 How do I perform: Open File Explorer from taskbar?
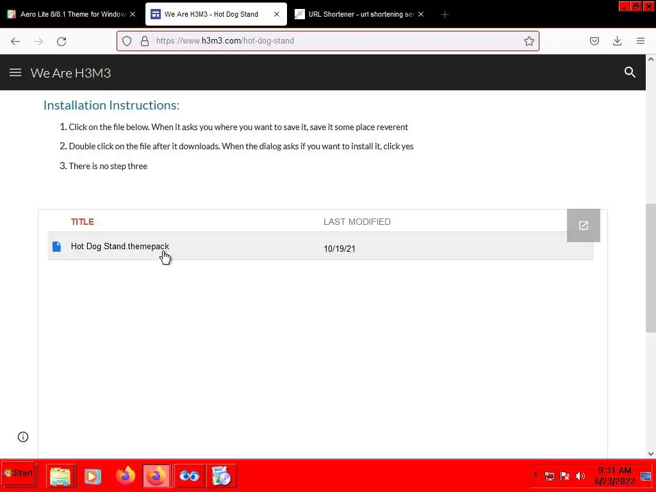[61, 476]
